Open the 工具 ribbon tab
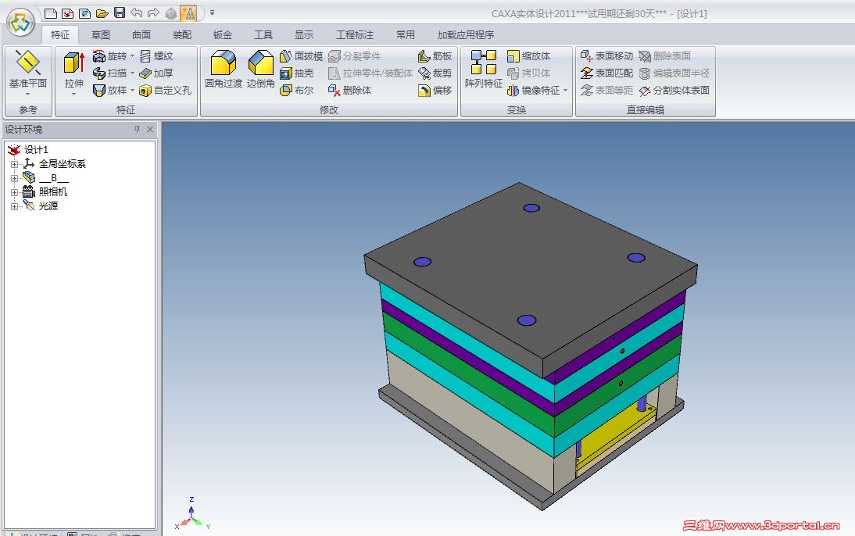This screenshot has height=536, width=855. tap(263, 35)
